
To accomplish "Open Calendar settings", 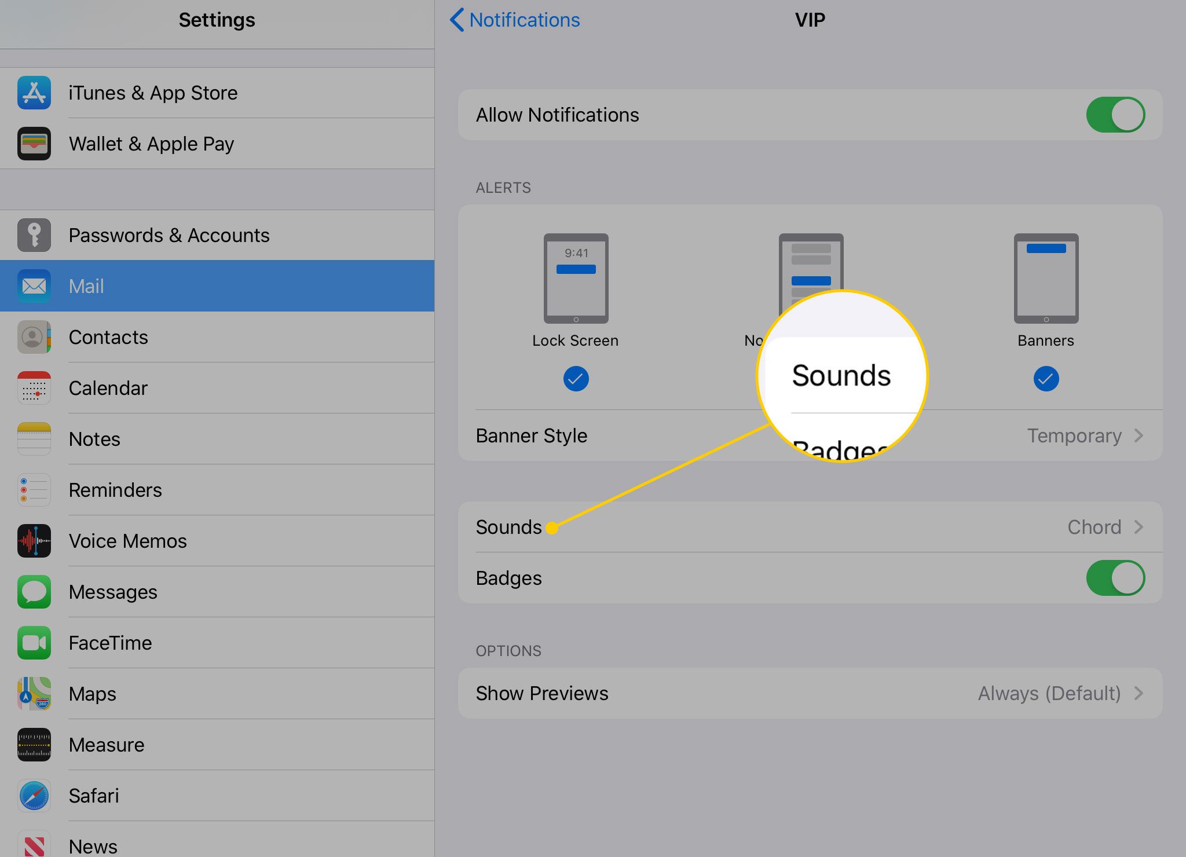I will 215,387.
